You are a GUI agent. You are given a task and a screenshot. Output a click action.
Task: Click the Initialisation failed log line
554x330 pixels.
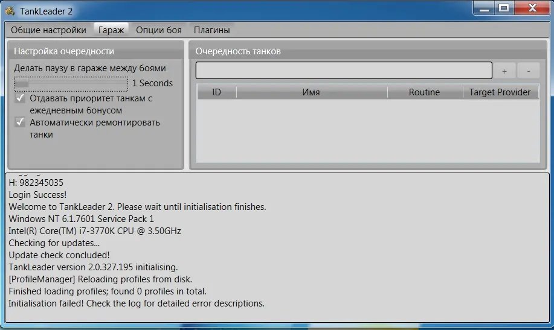(x=137, y=303)
